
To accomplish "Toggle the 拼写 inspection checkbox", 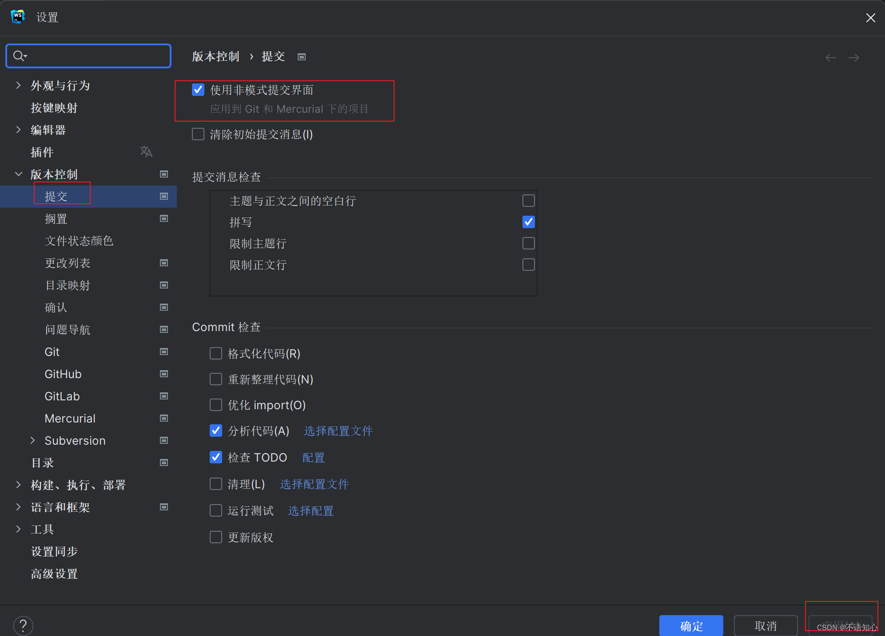I will (x=528, y=222).
